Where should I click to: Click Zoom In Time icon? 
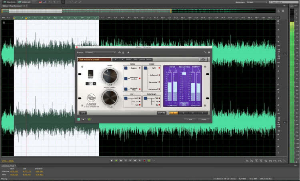click(x=256, y=161)
